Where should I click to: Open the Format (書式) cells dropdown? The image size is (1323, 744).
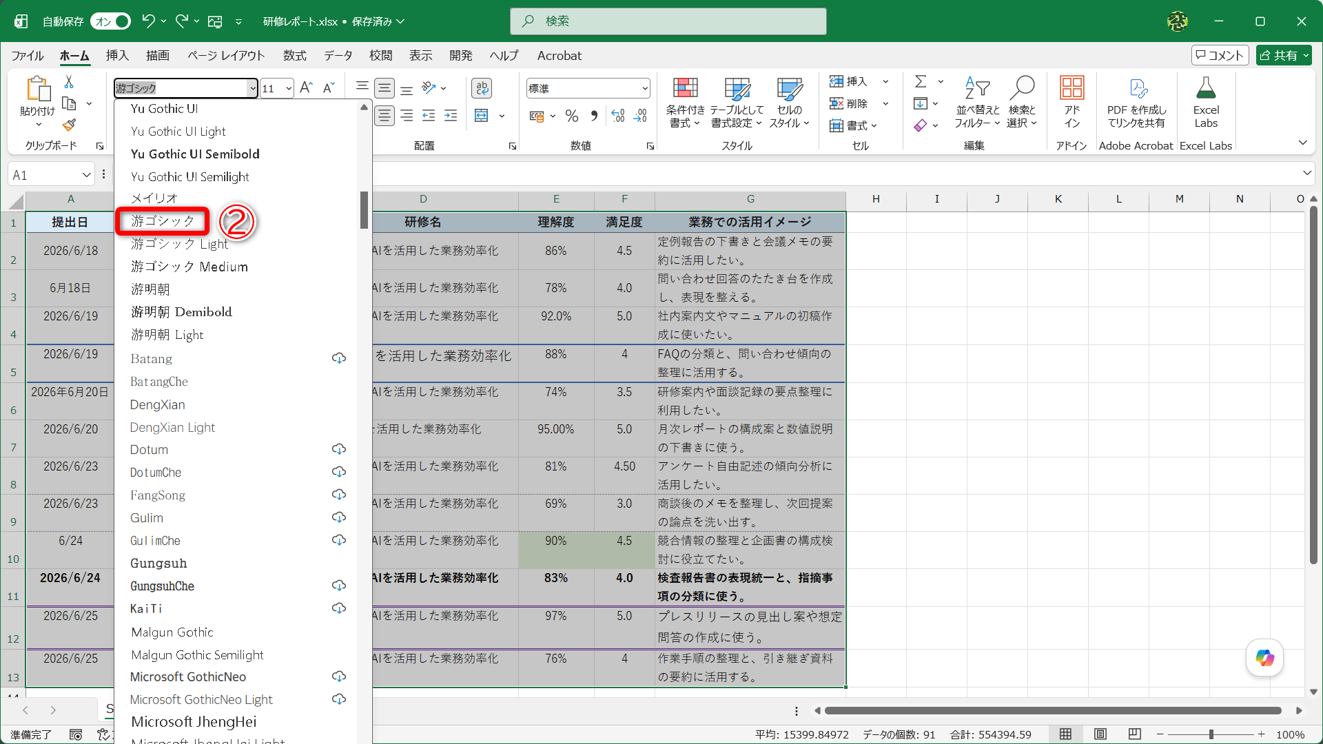coord(853,125)
